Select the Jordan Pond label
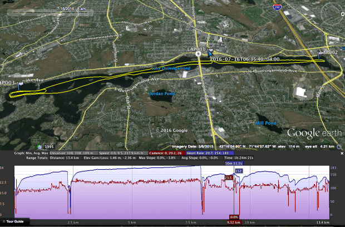The image size is (345, 227). (x=162, y=94)
